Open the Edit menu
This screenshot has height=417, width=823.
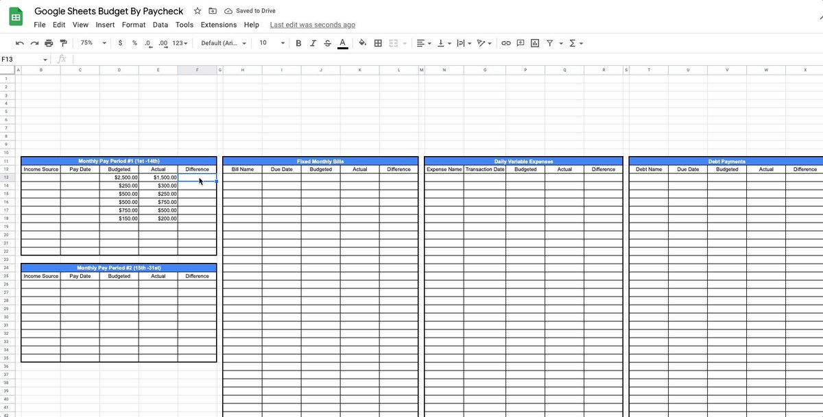click(x=59, y=25)
